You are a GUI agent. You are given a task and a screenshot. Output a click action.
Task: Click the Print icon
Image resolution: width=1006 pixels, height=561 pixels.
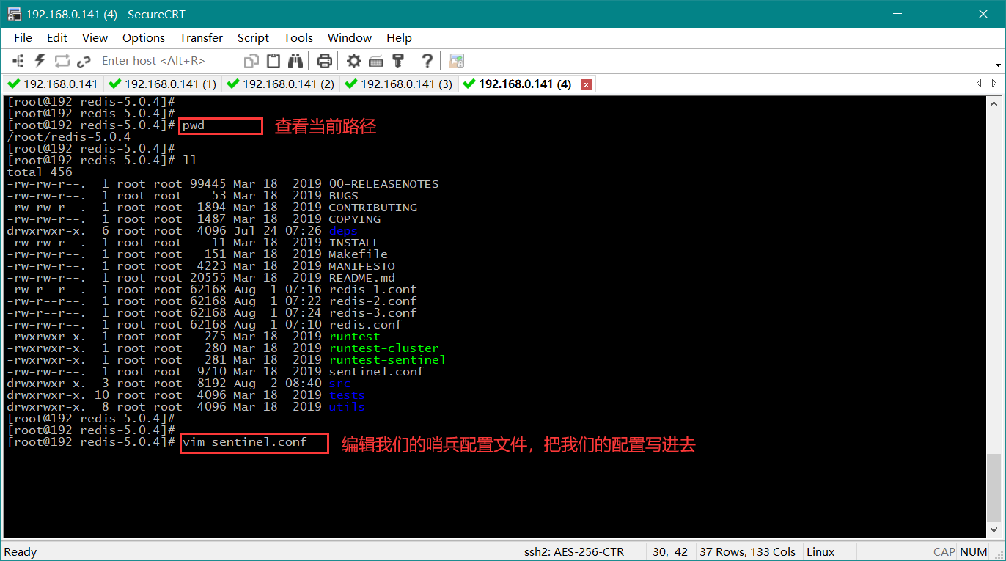click(x=325, y=61)
